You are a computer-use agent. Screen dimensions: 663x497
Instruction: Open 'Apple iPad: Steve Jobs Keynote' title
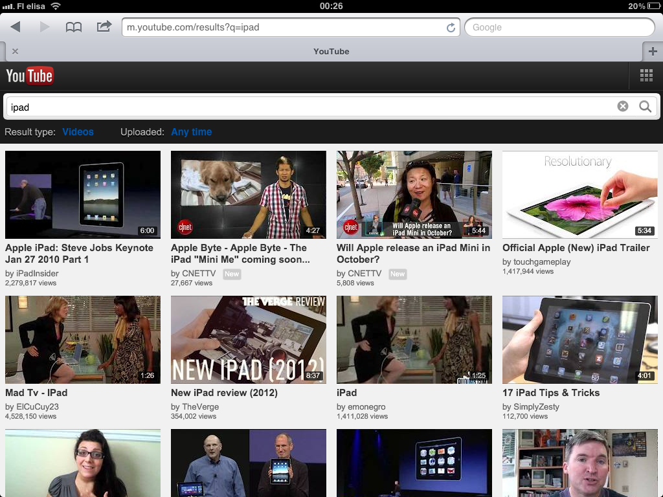point(79,254)
